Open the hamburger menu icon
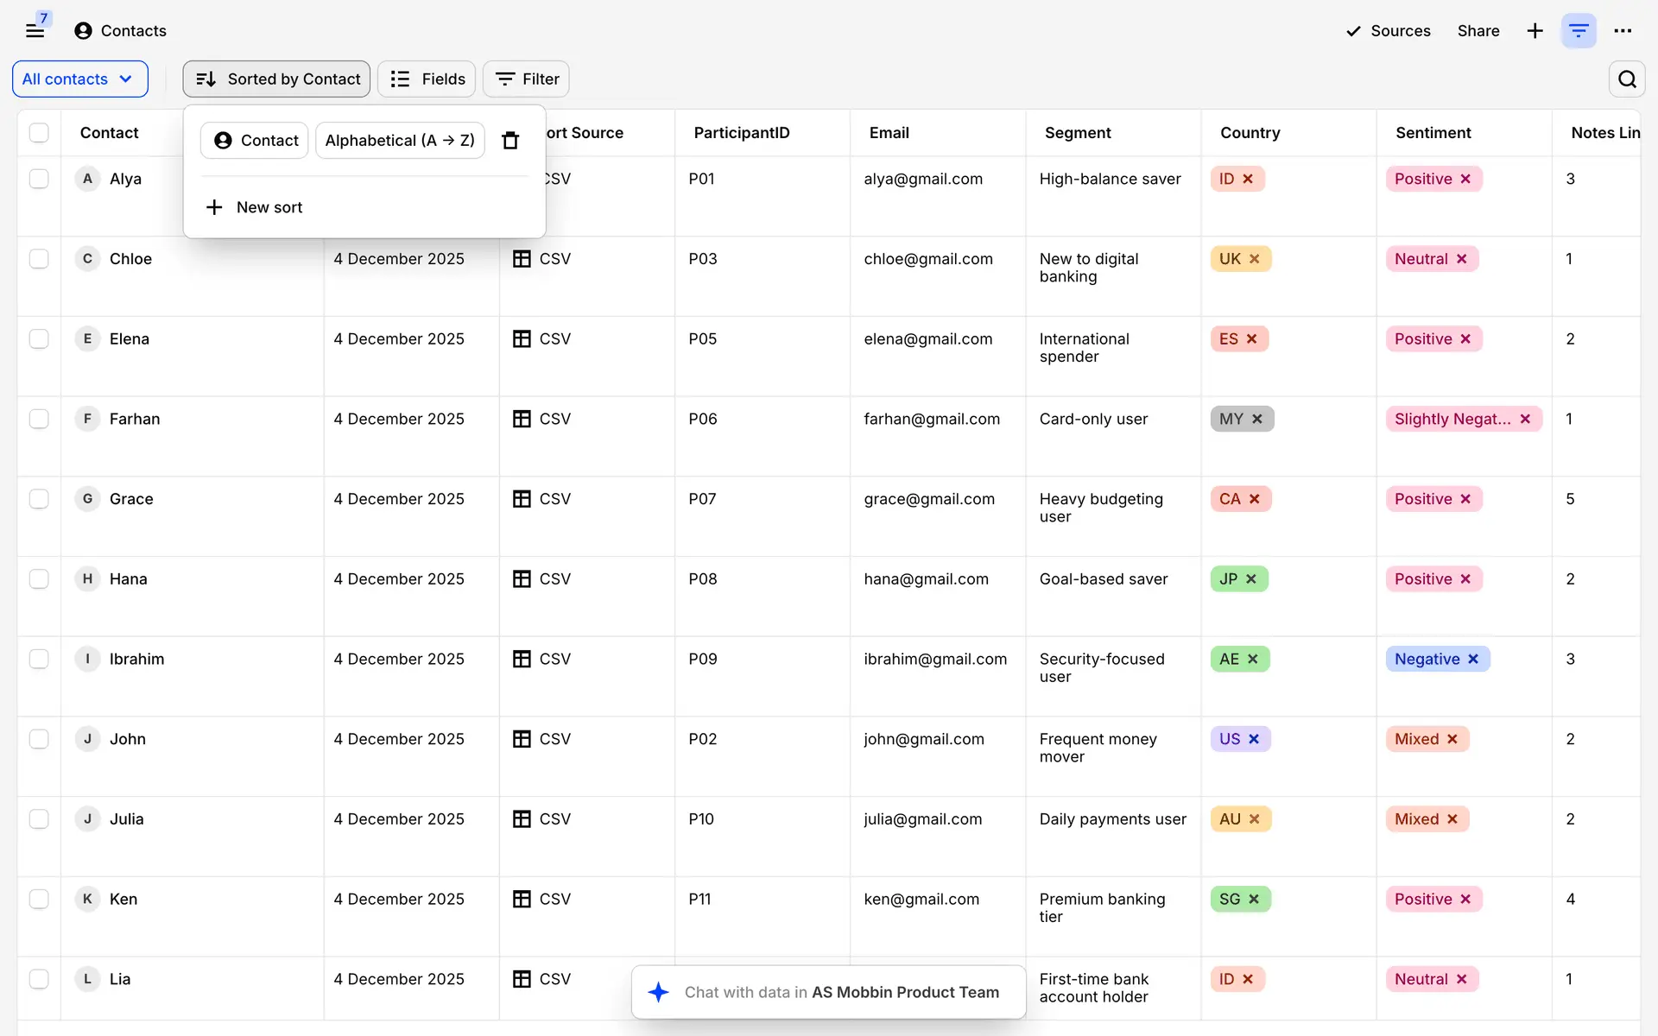Image resolution: width=1658 pixels, height=1036 pixels. 35,31
